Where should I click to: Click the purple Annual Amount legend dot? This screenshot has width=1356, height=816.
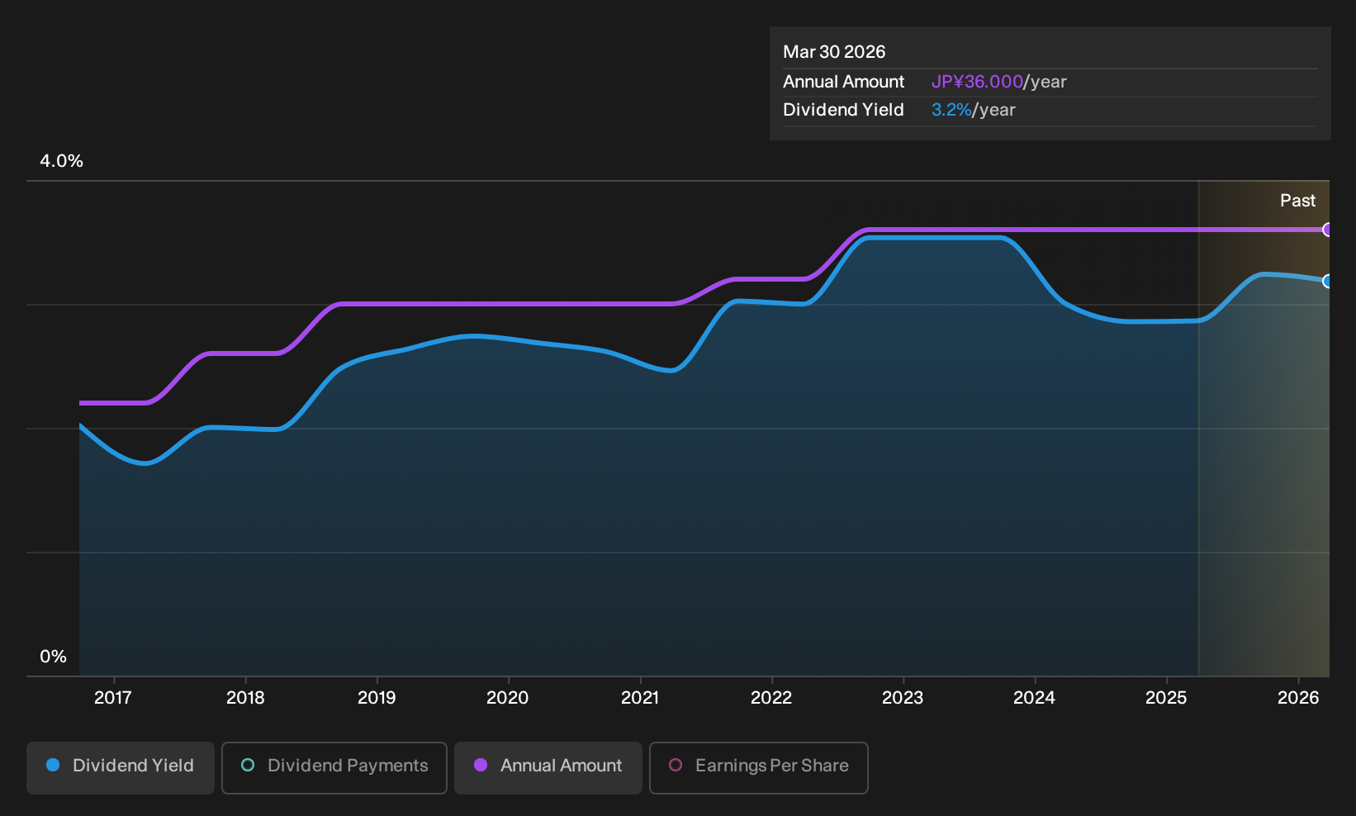coord(481,765)
